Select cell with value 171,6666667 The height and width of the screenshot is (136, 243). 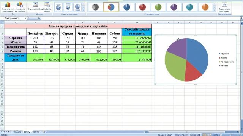pyautogui.click(x=137, y=38)
